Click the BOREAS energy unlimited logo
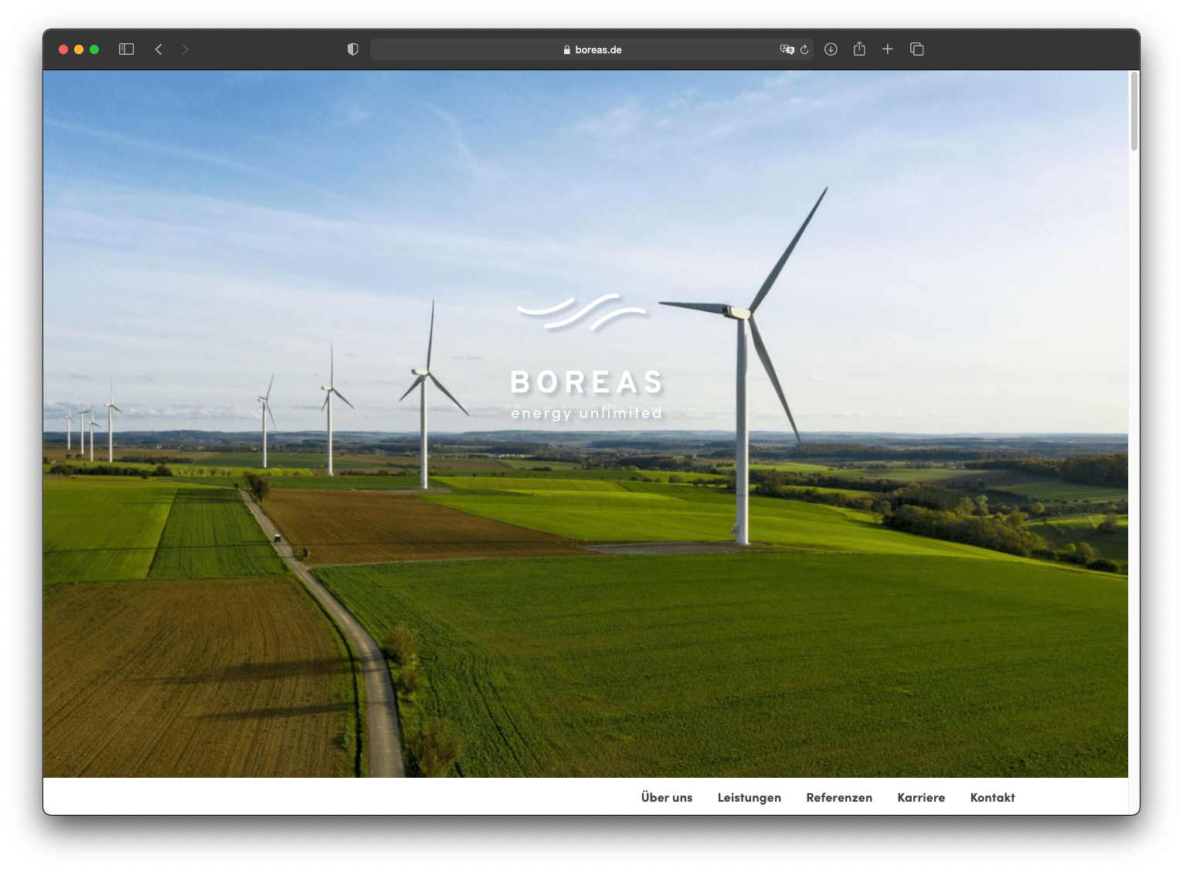Image resolution: width=1183 pixels, height=872 pixels. pyautogui.click(x=586, y=358)
